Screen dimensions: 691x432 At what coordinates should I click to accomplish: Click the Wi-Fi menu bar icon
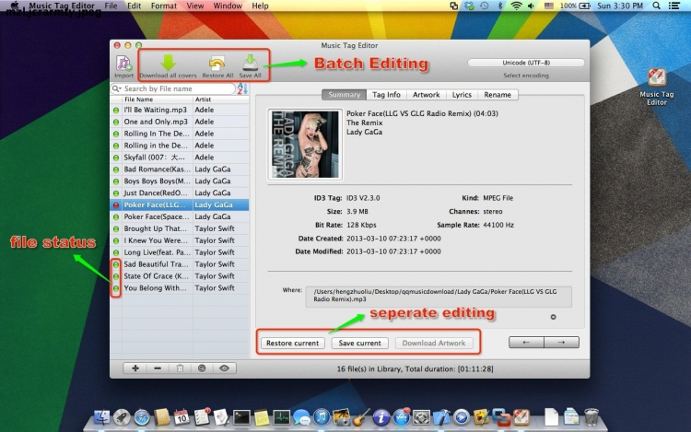pyautogui.click(x=516, y=6)
